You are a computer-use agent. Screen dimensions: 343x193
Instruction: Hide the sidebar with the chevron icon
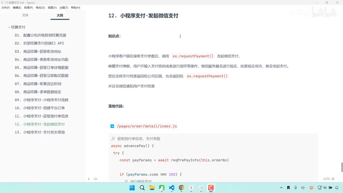(x=89, y=179)
